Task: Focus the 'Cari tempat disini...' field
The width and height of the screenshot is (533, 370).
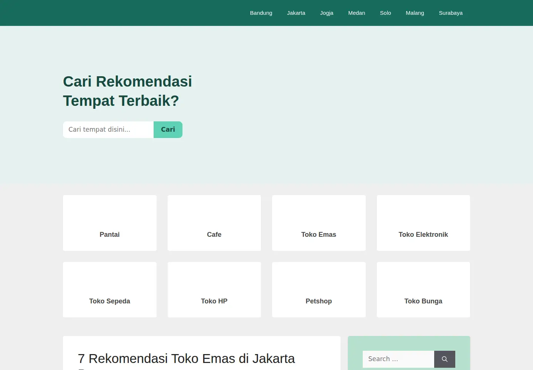Action: click(x=108, y=129)
